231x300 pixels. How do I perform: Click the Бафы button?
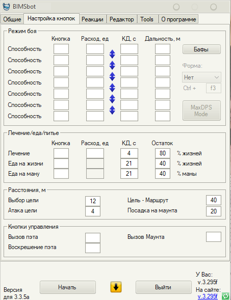coord(201,49)
